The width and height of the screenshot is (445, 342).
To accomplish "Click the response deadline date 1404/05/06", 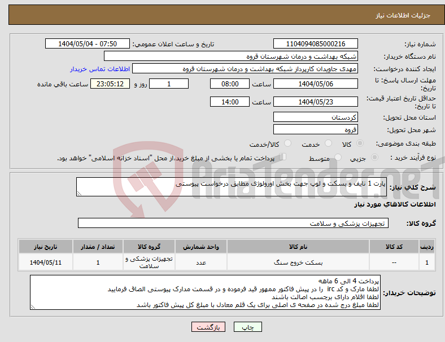I will coord(316,84).
